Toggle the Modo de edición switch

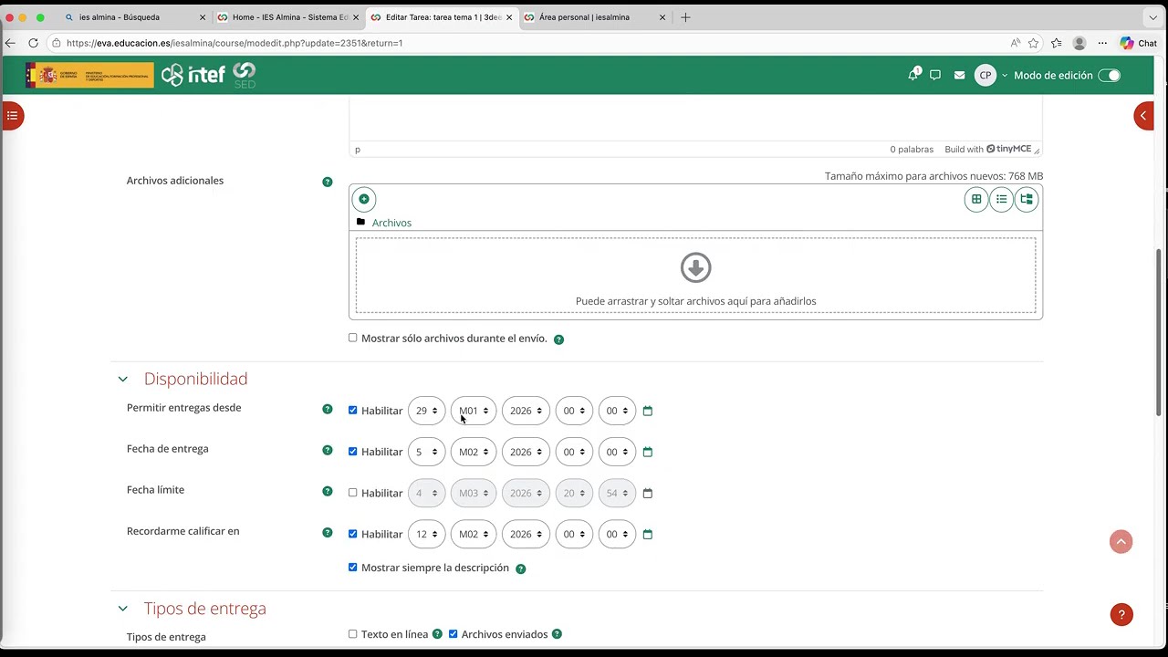click(x=1110, y=76)
